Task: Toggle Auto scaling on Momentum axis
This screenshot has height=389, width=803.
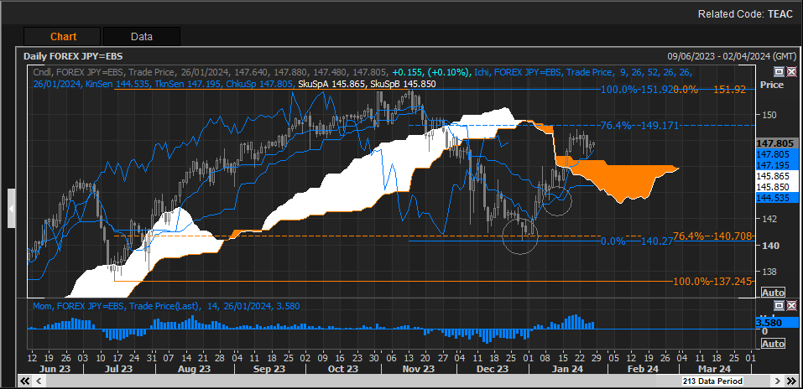Action: (772, 344)
